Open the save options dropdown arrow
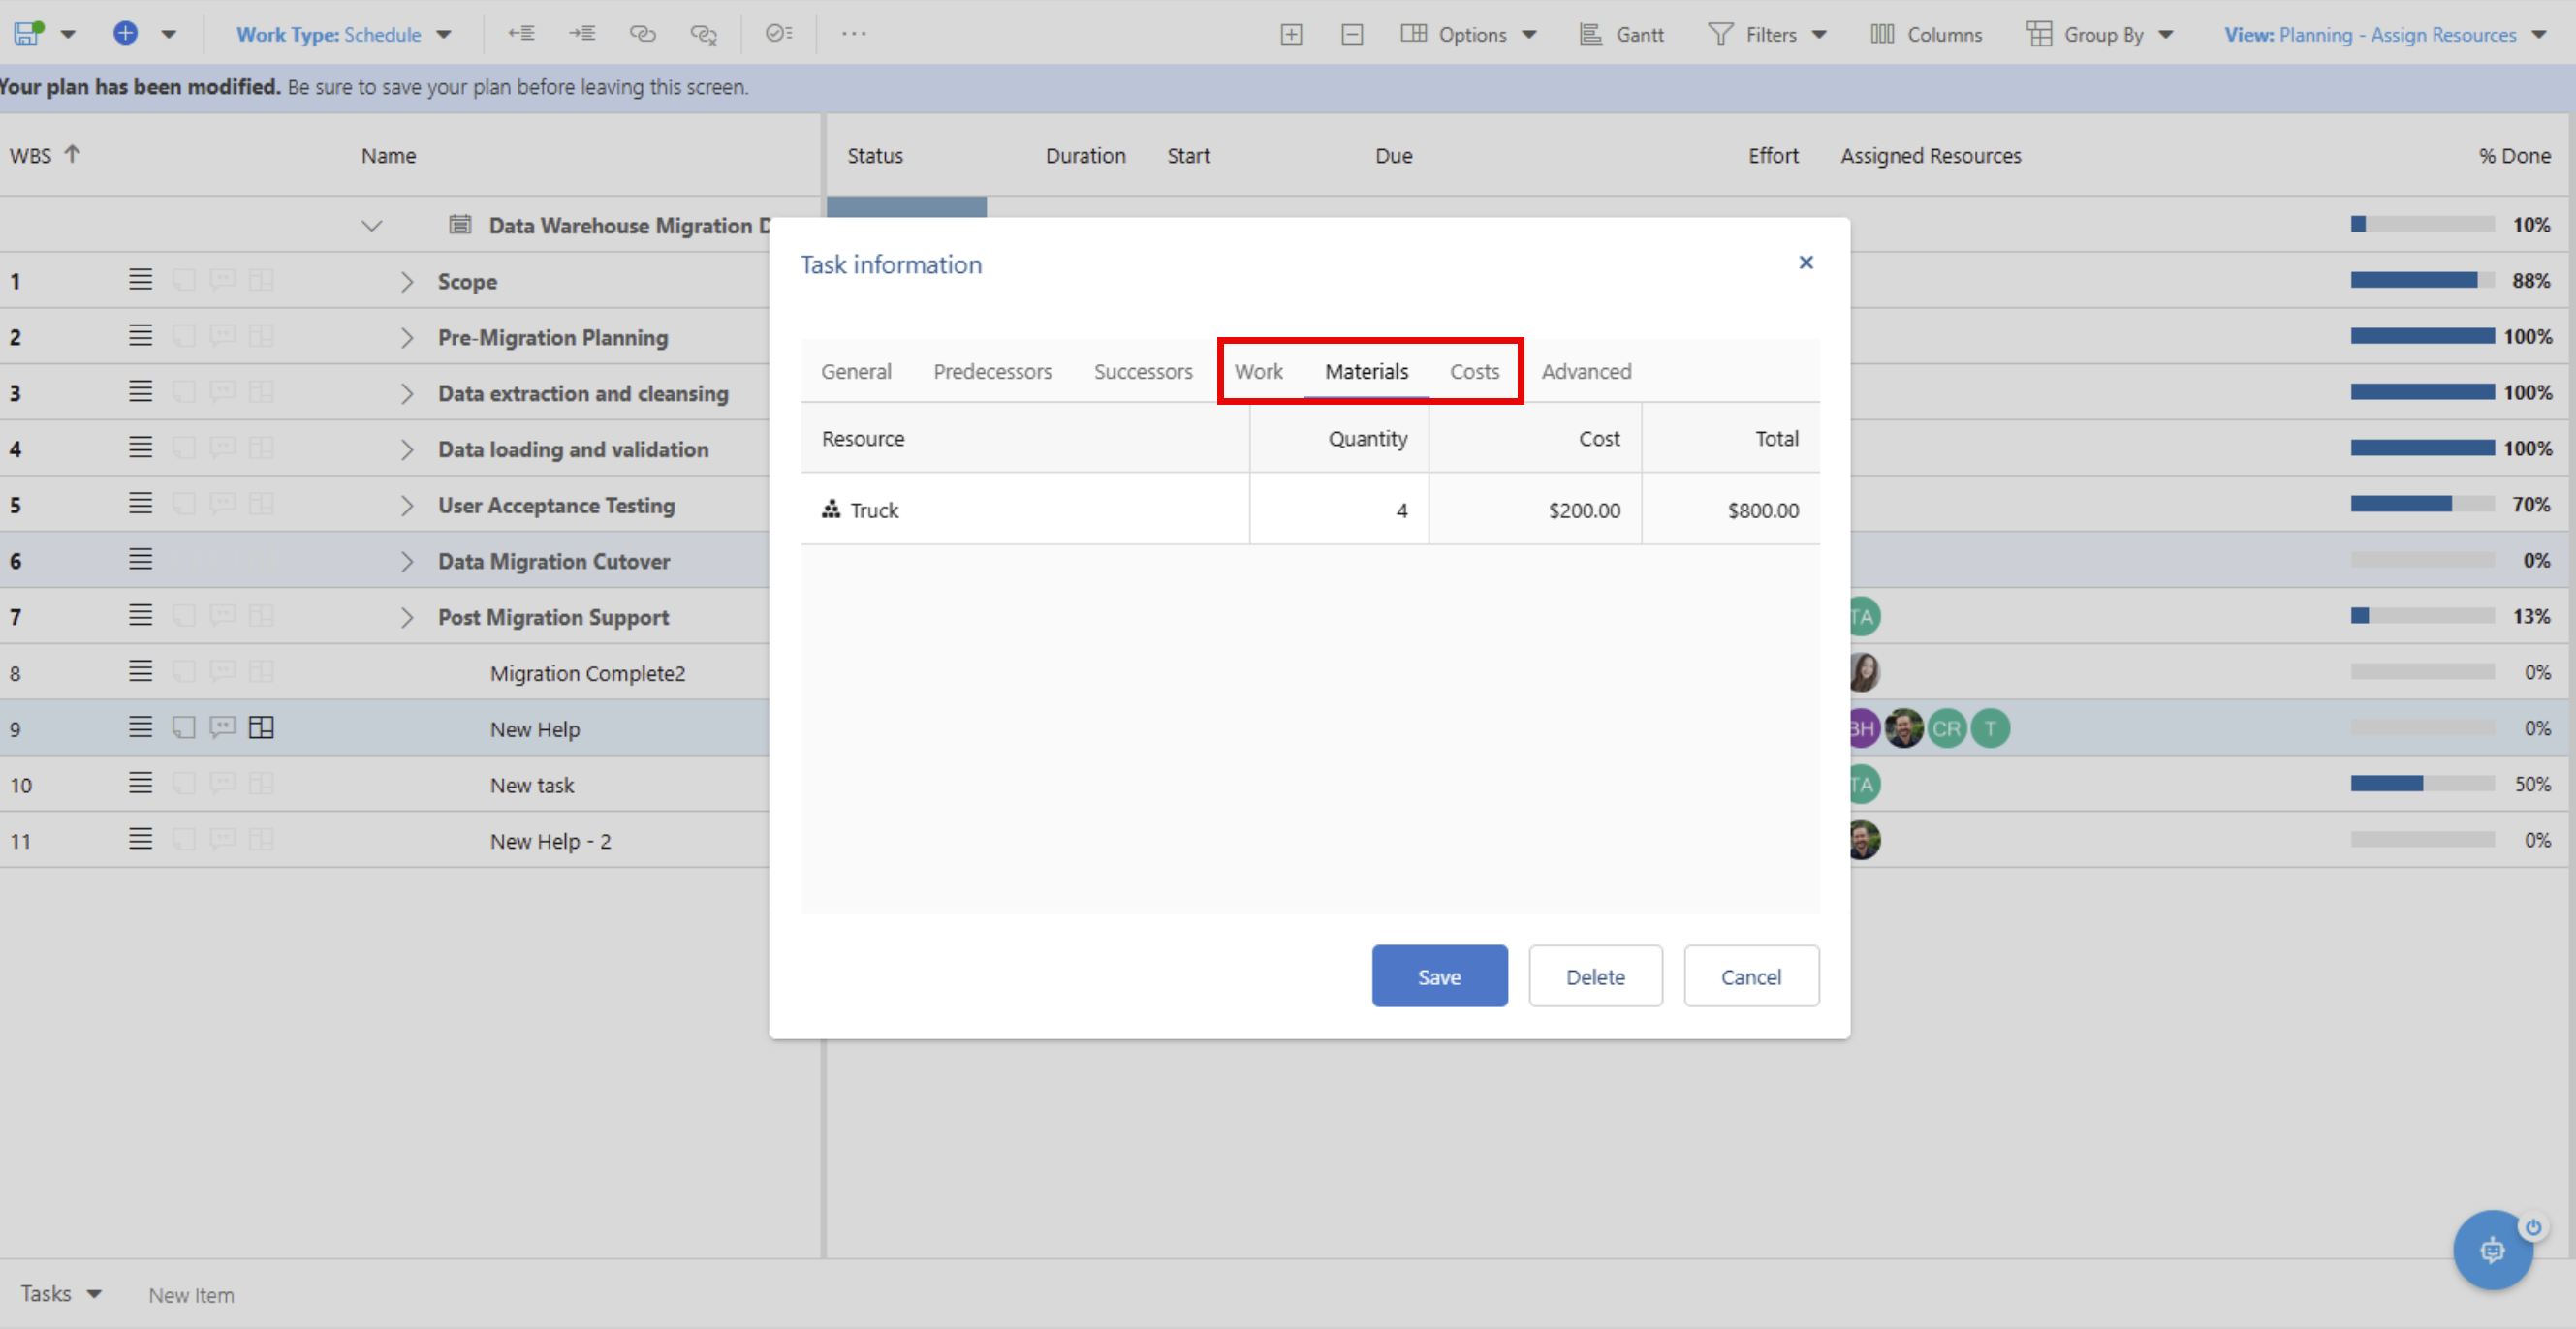This screenshot has width=2576, height=1329. [x=68, y=34]
